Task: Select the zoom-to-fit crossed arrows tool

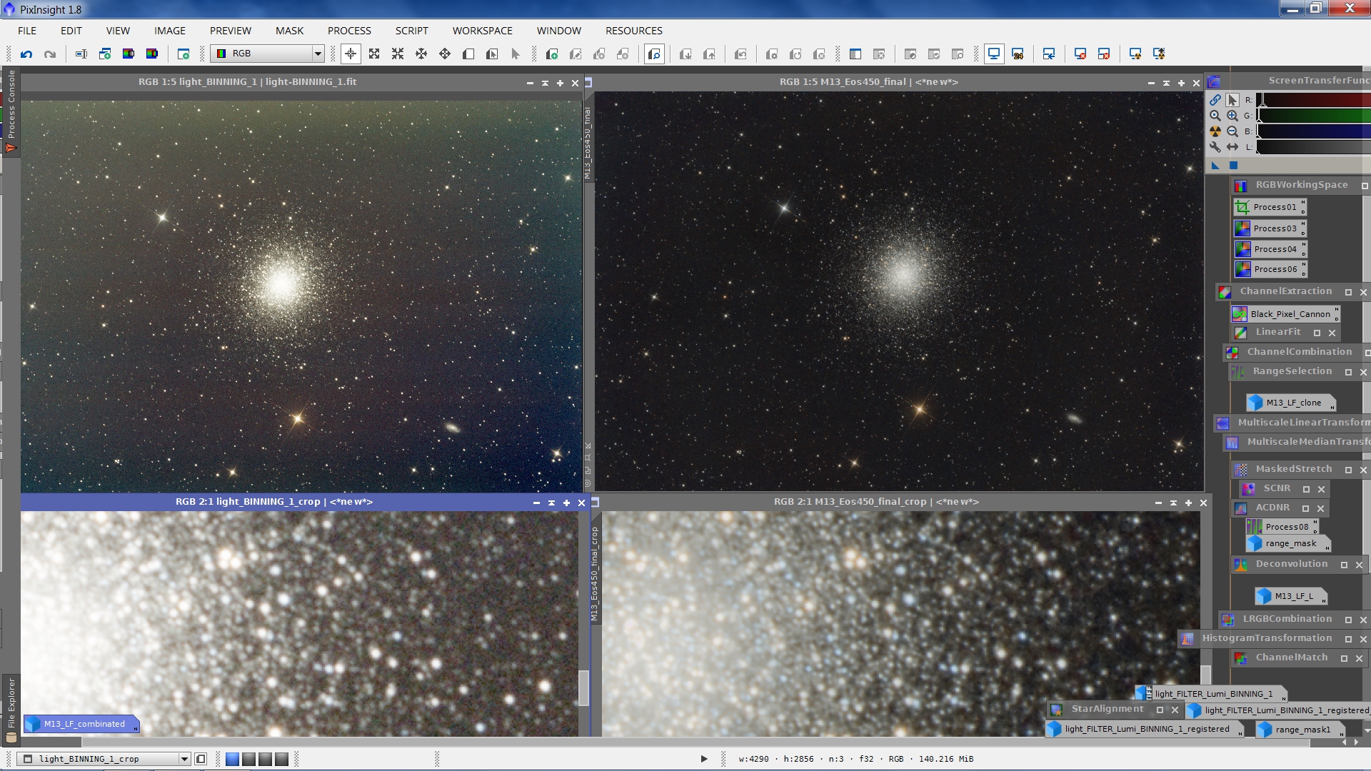Action: (374, 54)
